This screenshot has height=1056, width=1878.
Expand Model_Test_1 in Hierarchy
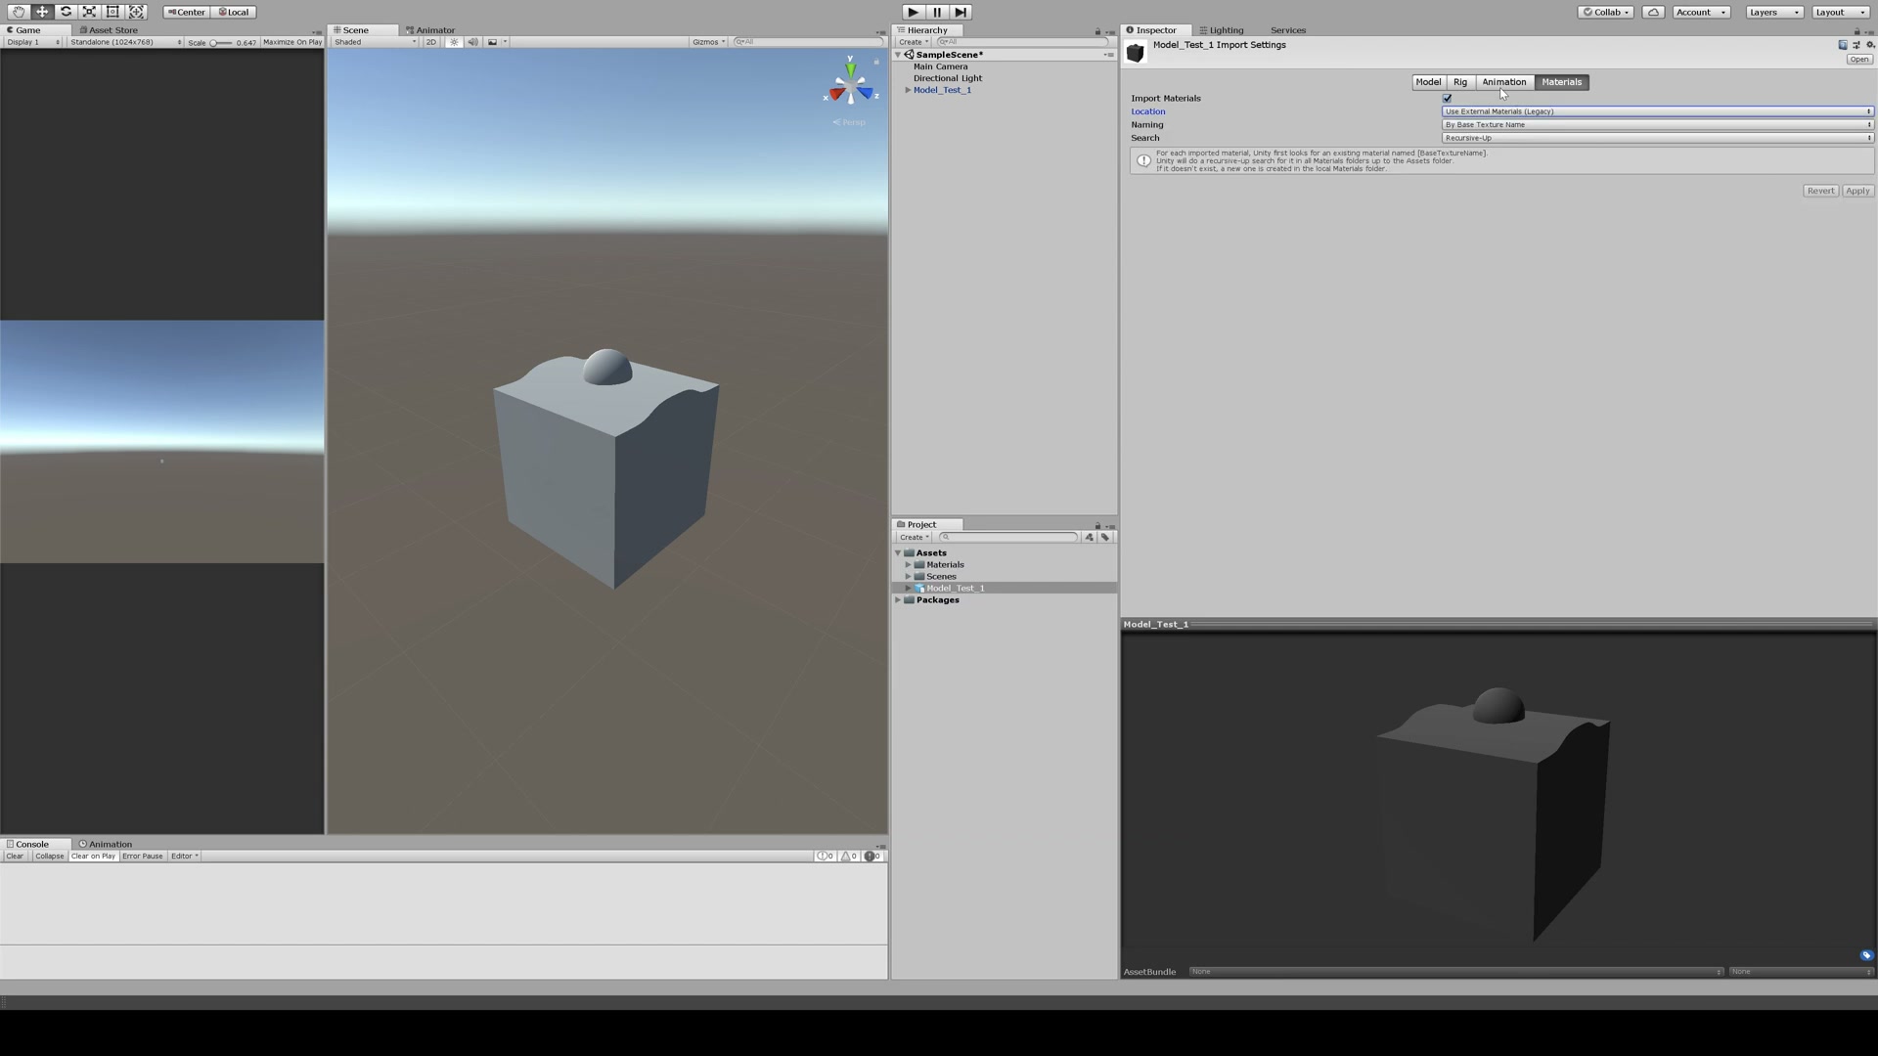pos(908,90)
